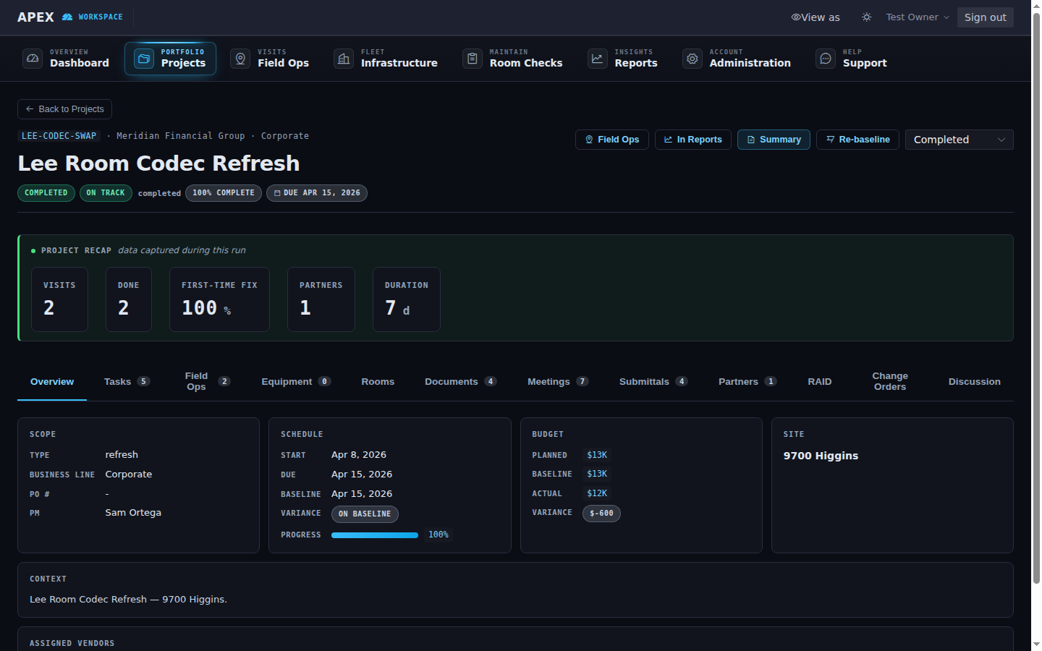Click the Field Ops location pin icon
The height and width of the screenshot is (651, 1042).
[x=240, y=59]
